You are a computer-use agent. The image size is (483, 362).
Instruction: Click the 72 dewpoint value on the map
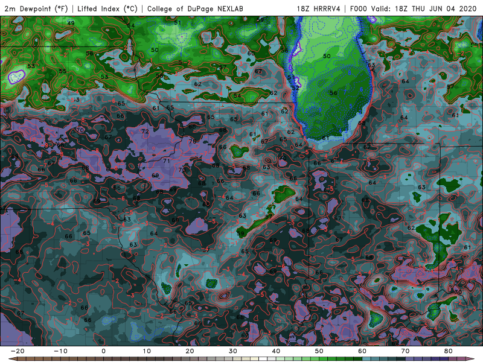click(x=145, y=132)
